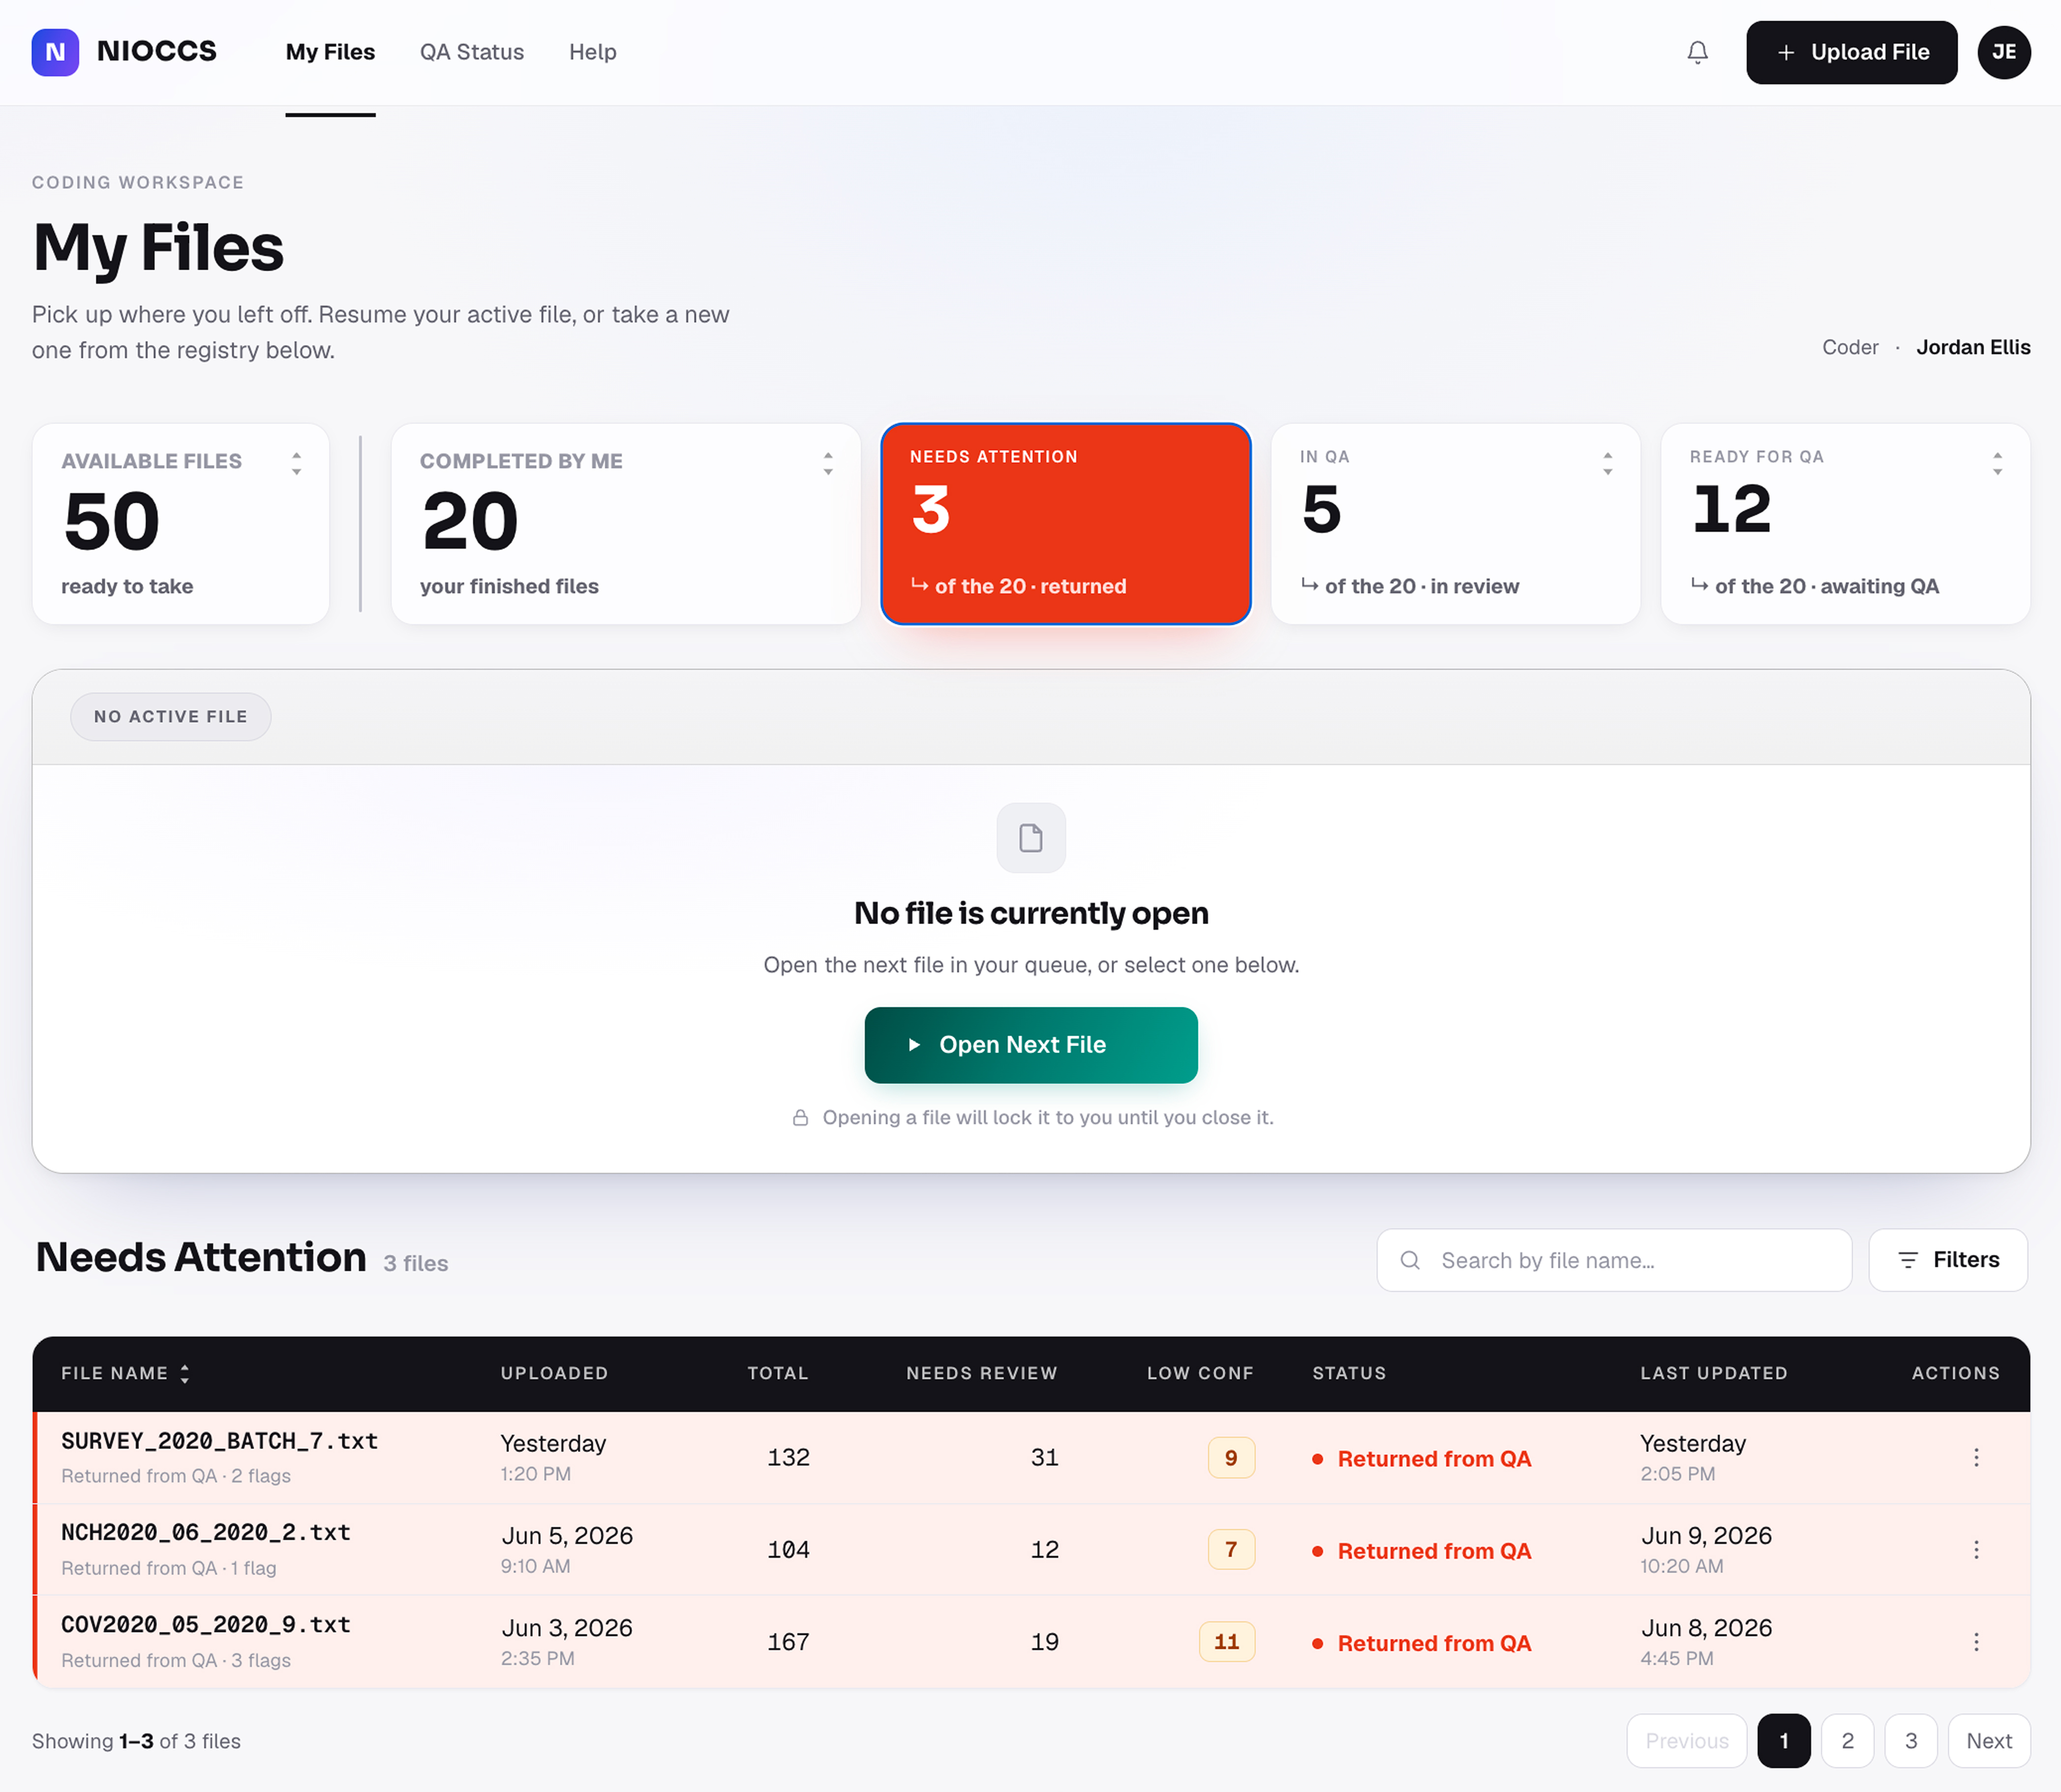The width and height of the screenshot is (2061, 1792).
Task: Select the Completed By Me card
Action: 626,524
